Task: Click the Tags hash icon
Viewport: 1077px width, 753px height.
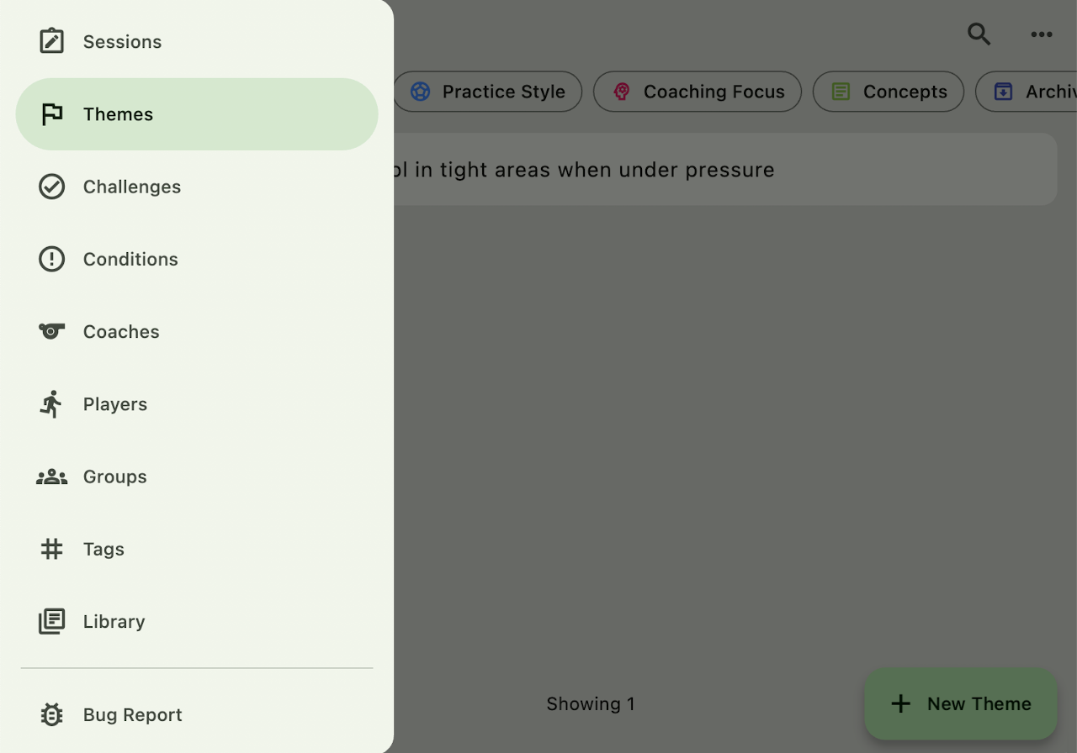Action: pos(51,549)
